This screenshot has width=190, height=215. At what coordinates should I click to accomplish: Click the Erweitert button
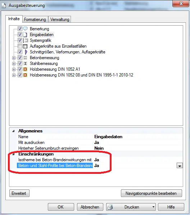19,193
